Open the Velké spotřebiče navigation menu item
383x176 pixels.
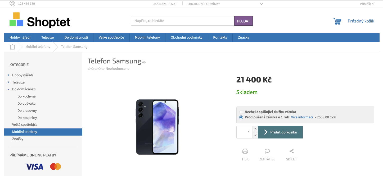[x=111, y=38]
